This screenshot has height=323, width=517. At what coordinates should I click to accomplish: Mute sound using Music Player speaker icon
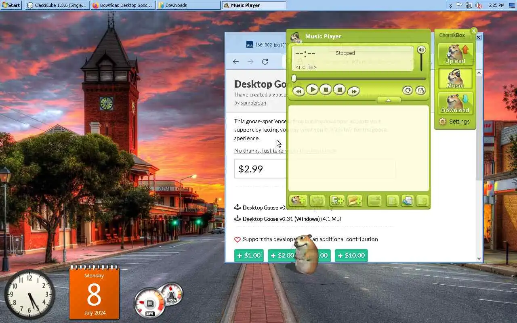(x=421, y=50)
